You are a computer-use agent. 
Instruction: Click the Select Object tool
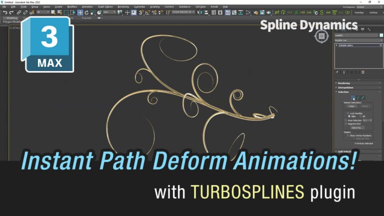coord(53,12)
